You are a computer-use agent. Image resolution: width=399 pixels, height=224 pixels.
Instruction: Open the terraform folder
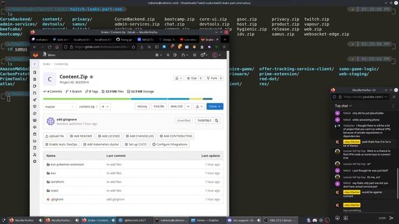tap(57, 182)
